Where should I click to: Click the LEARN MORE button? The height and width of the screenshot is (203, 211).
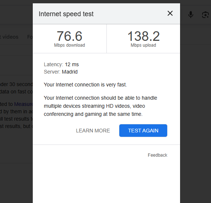[x=93, y=131]
